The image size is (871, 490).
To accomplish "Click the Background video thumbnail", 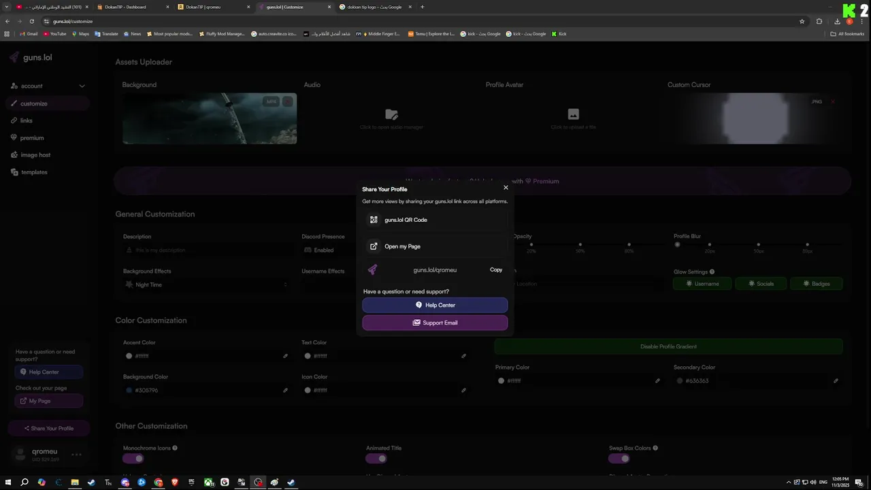I will [210, 118].
